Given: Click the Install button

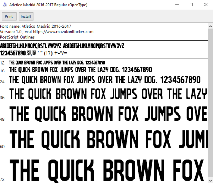Looking at the screenshot, I should click(26, 16).
